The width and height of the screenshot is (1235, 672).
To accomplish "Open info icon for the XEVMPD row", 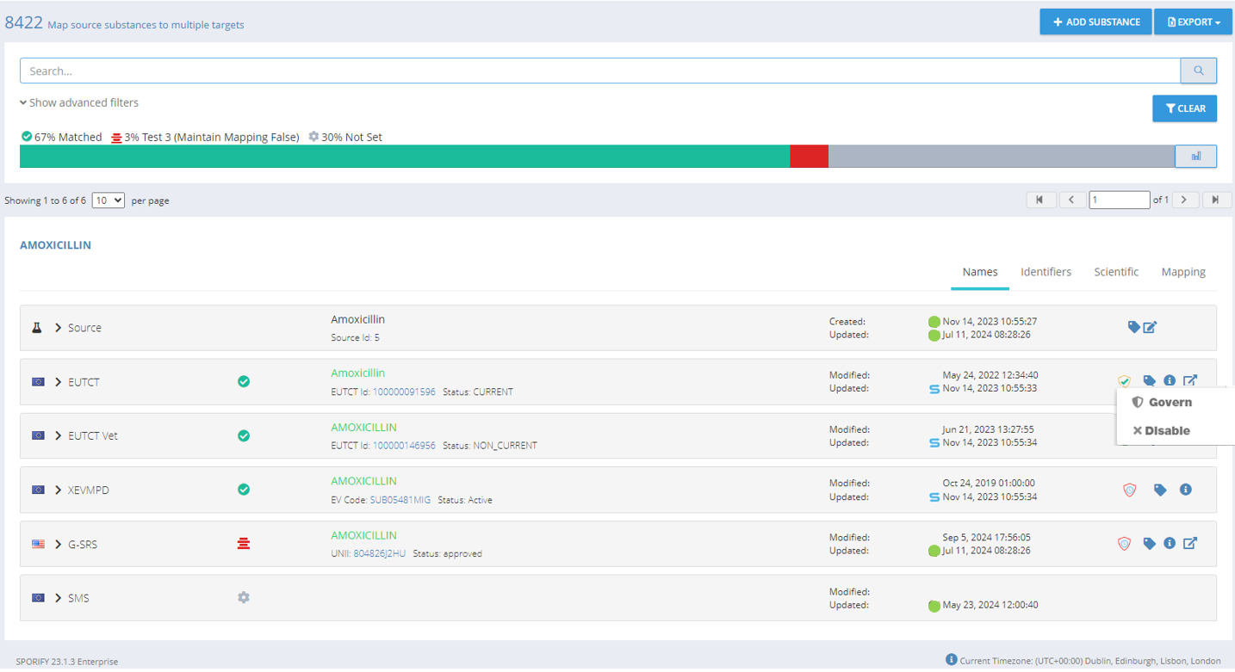I will (1185, 490).
